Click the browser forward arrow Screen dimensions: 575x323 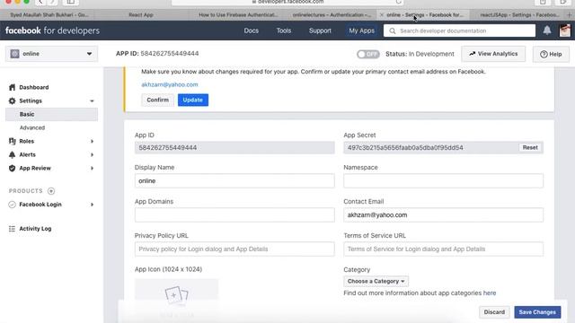tap(53, 2)
